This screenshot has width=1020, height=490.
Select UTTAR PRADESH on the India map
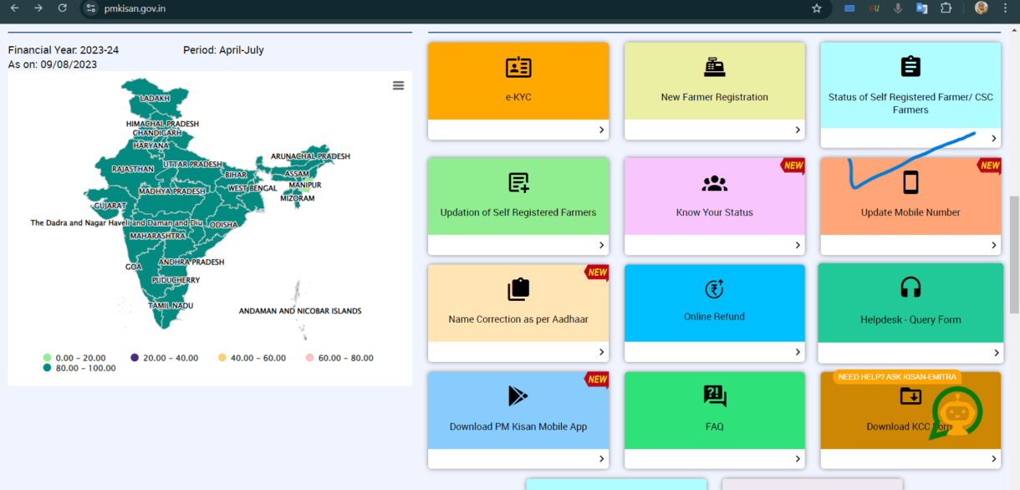point(193,165)
